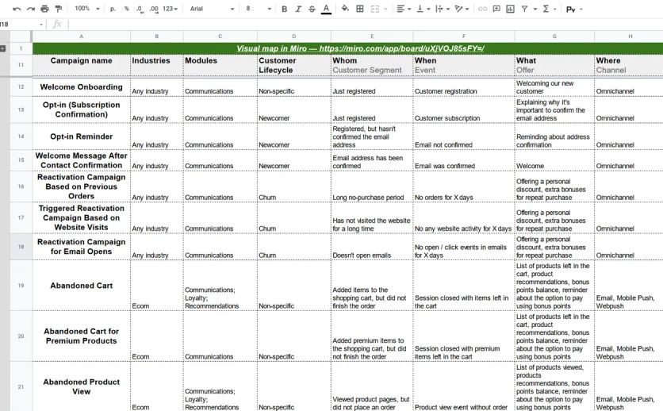
Task: Open the Visual map in Miro link
Action: 360,48
